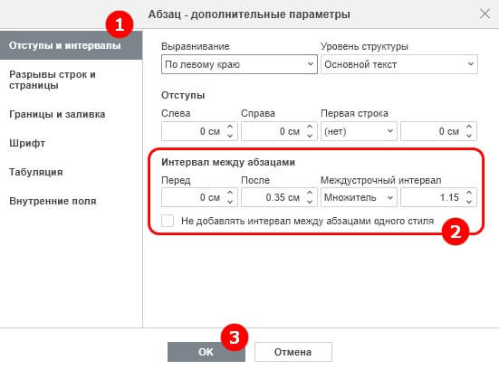Decrease the line spacing 1.15 value
Viewport: 499px width, 370px height.
(x=469, y=202)
